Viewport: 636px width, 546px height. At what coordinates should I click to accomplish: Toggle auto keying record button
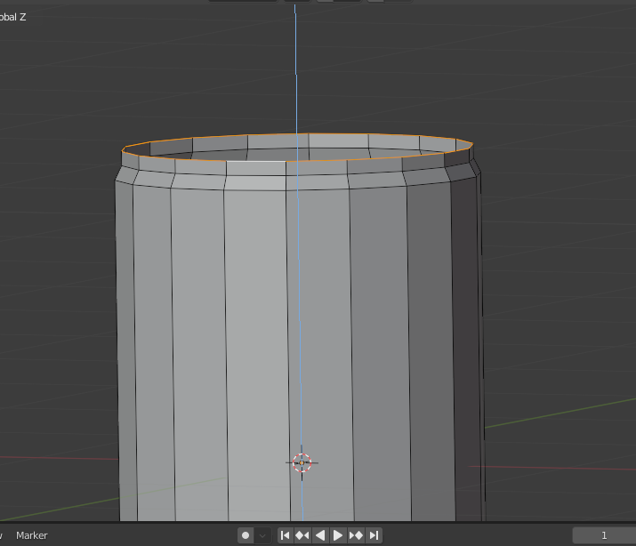[246, 535]
